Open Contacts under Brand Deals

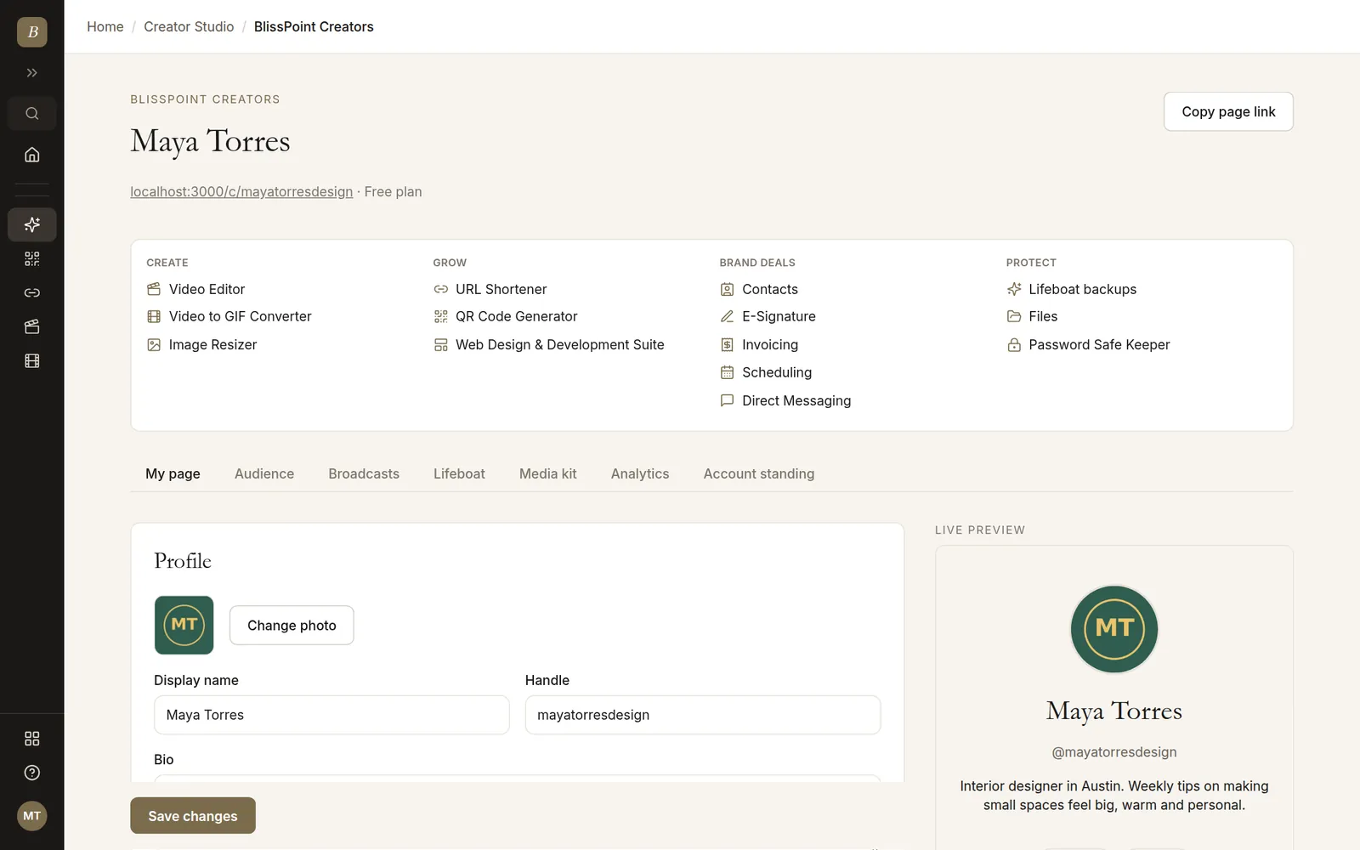coord(759,289)
